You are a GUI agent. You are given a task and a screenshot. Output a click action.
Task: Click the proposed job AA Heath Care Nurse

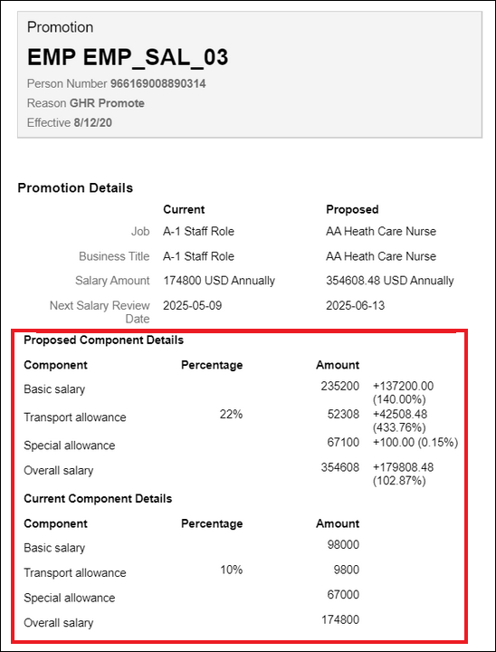tap(381, 231)
